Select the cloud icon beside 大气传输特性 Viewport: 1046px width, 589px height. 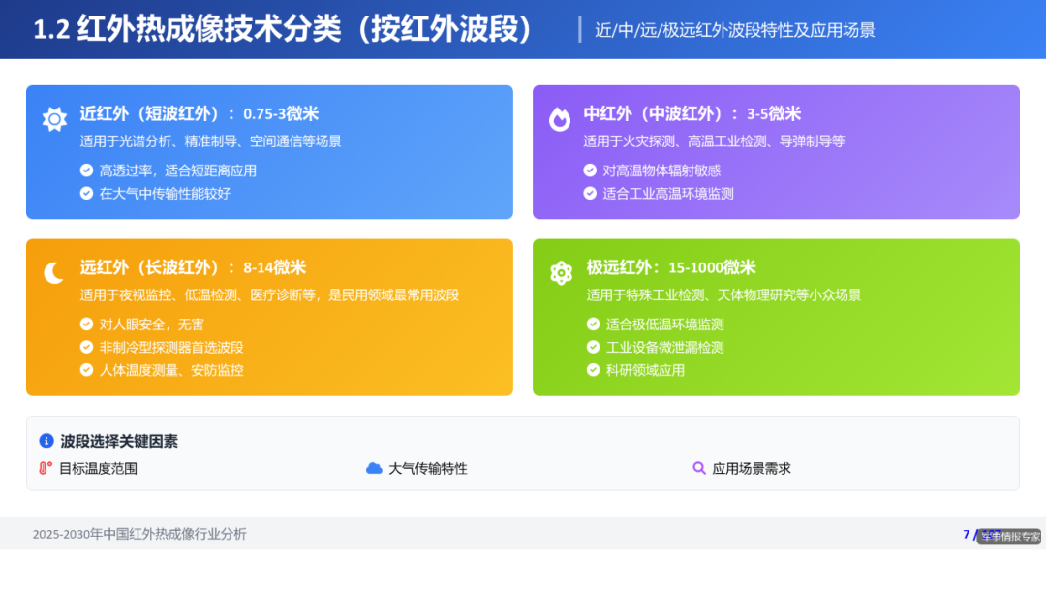pos(376,468)
